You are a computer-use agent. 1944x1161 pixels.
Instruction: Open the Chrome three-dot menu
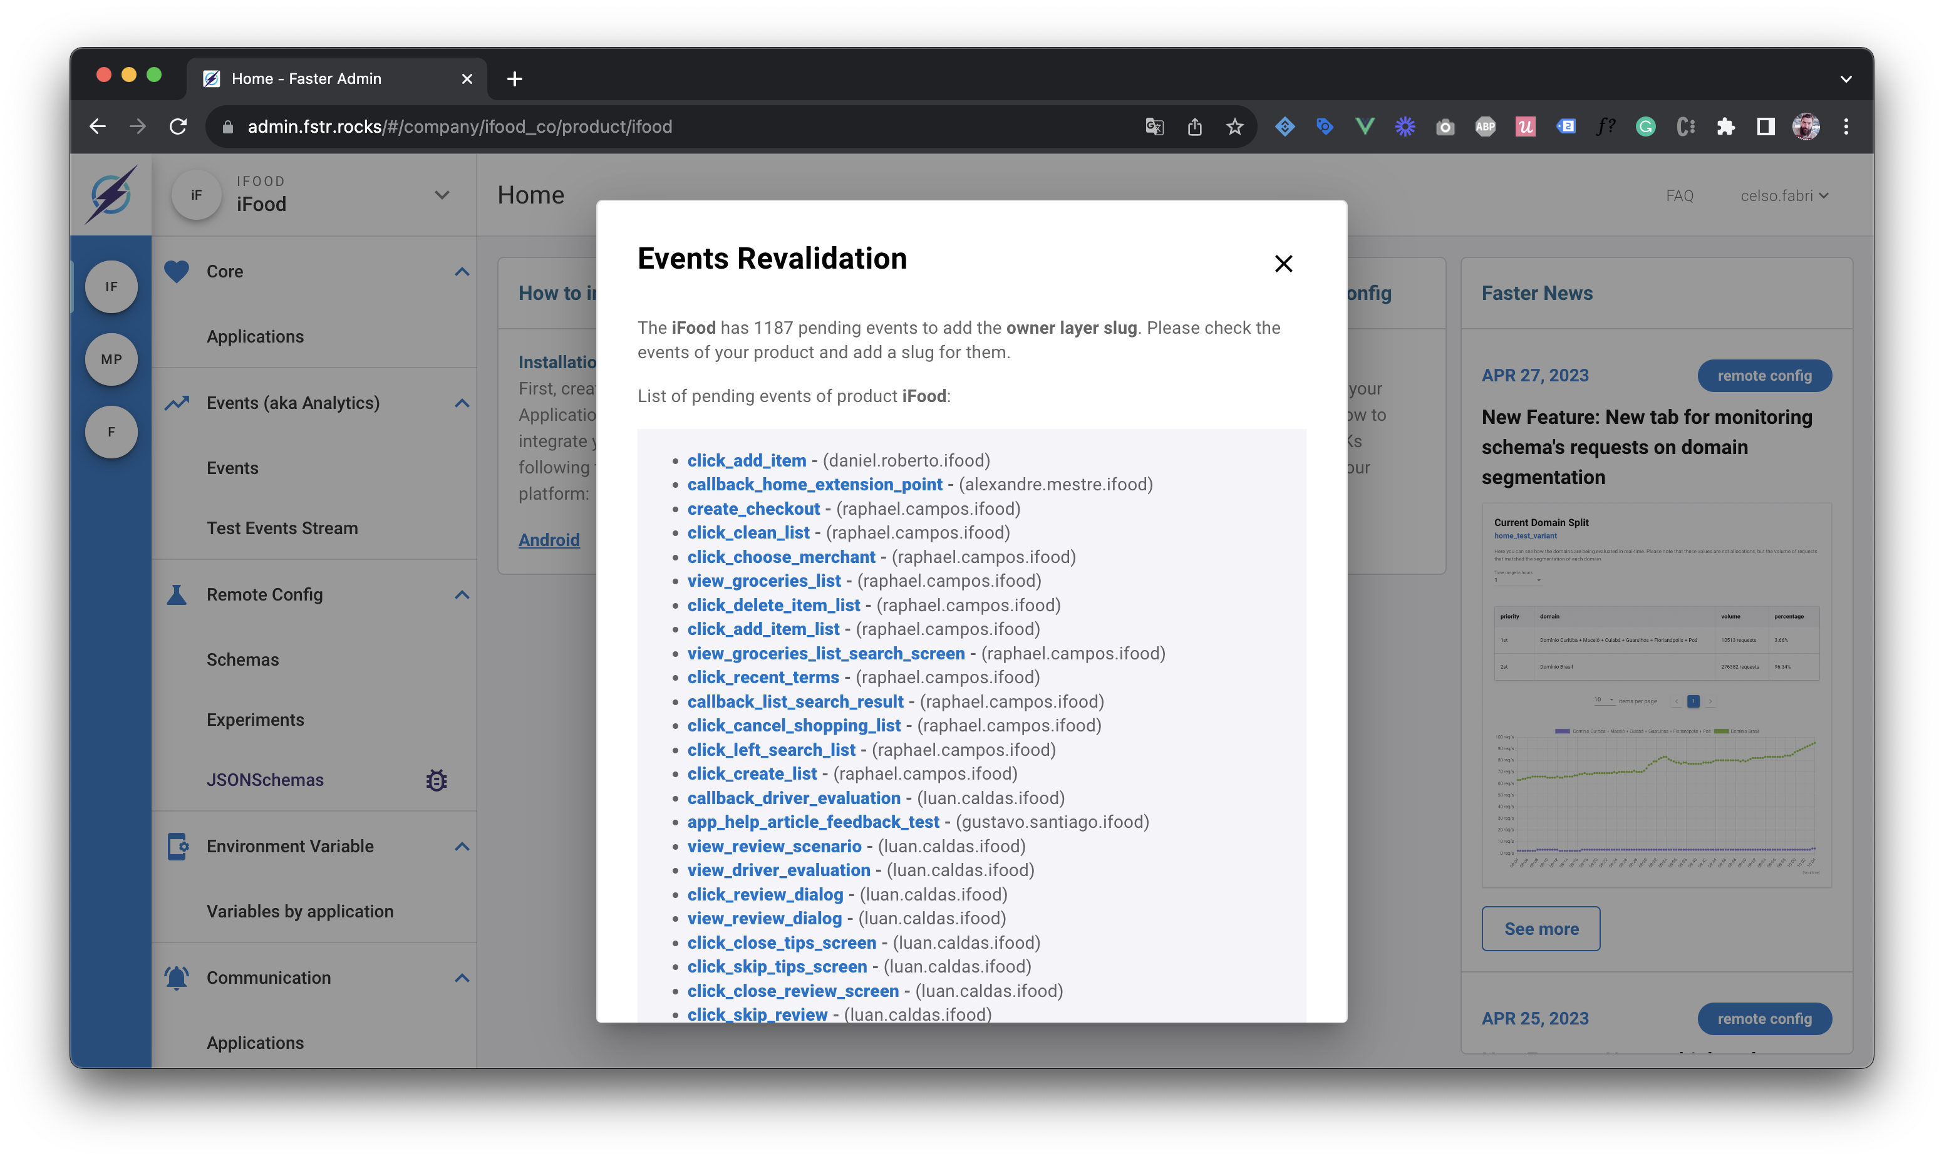[x=1846, y=126]
